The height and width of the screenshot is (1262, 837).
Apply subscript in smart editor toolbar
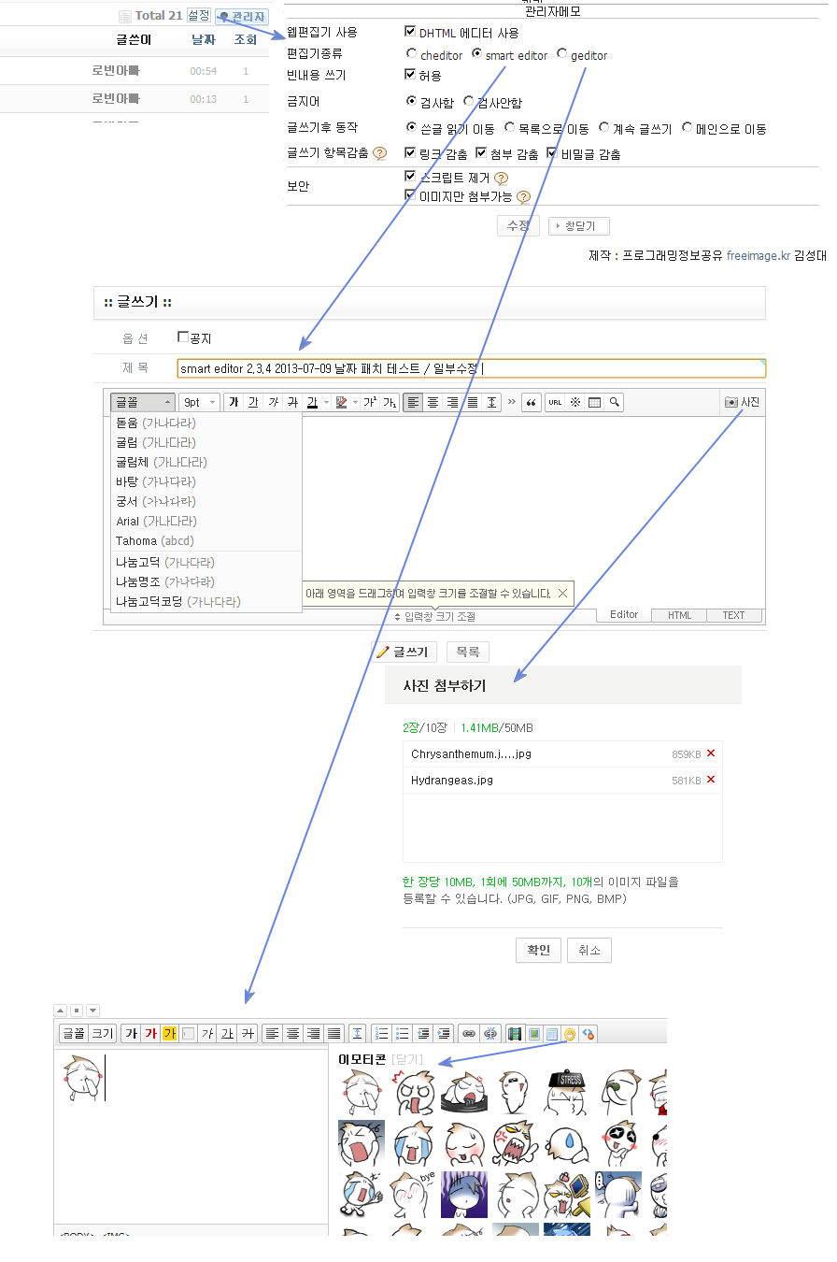(x=390, y=402)
